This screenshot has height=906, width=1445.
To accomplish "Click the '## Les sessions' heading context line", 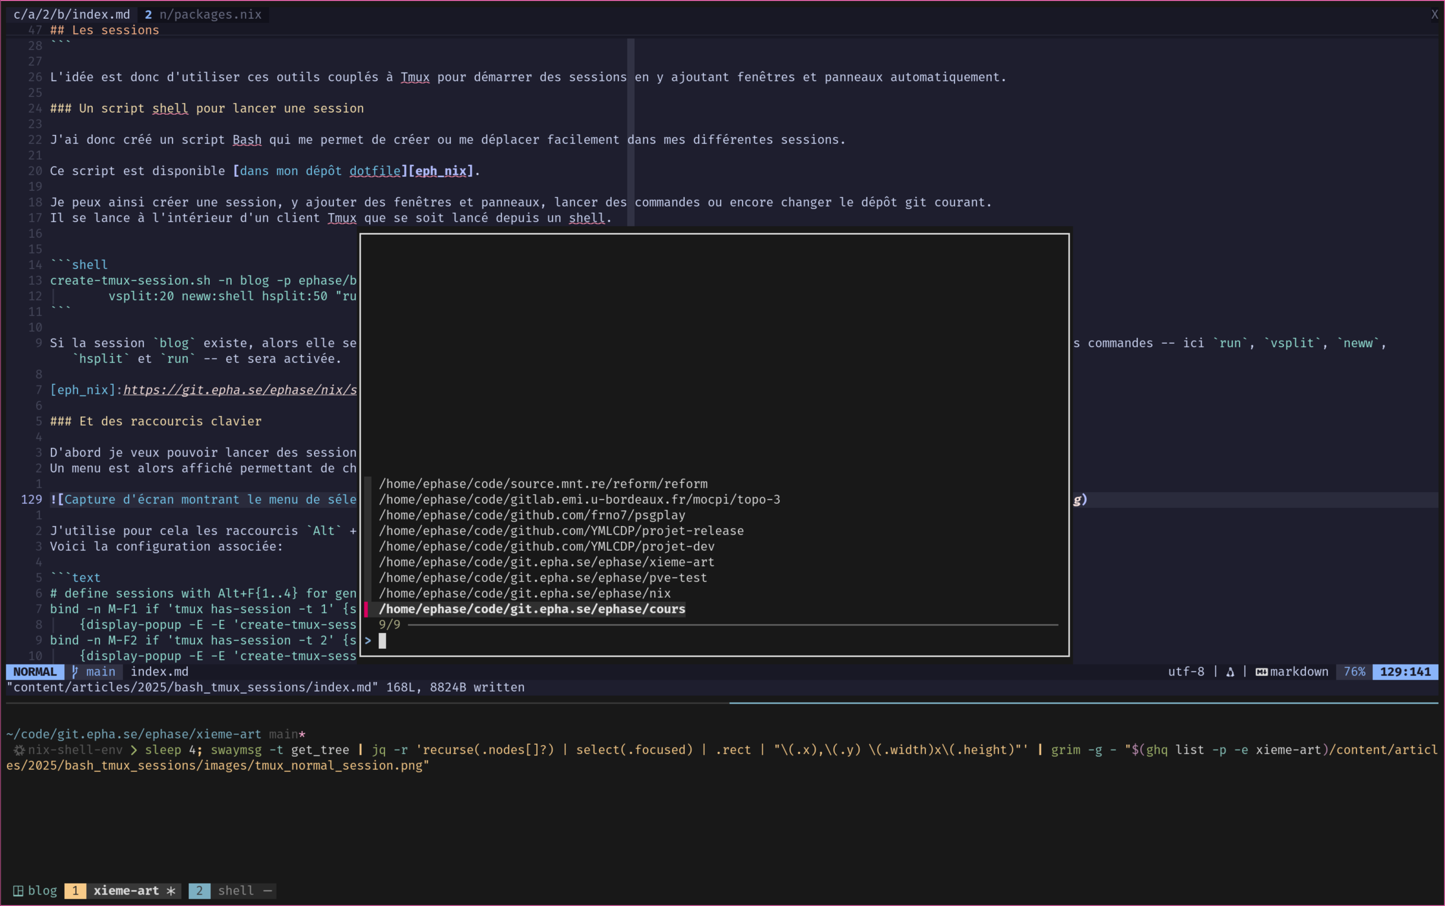I will 104,30.
